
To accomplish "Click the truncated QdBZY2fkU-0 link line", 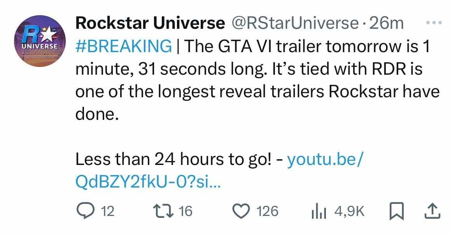I will pos(148,182).
